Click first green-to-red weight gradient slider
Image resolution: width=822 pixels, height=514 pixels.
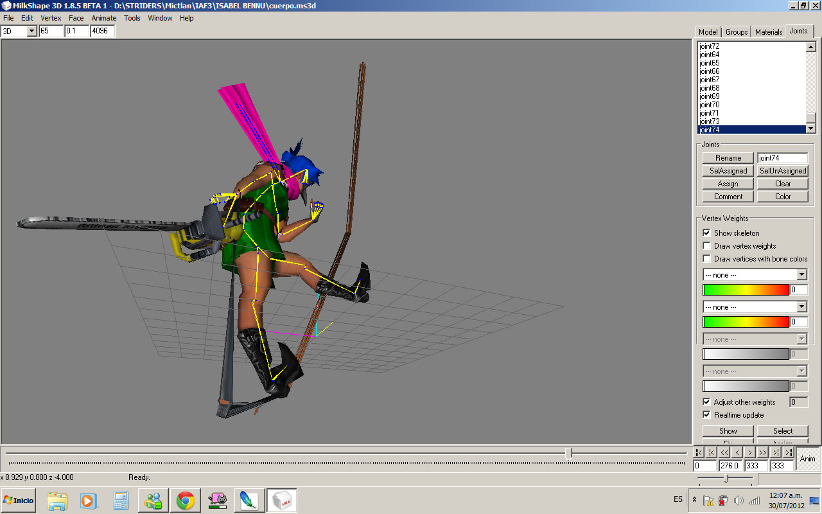(x=746, y=290)
